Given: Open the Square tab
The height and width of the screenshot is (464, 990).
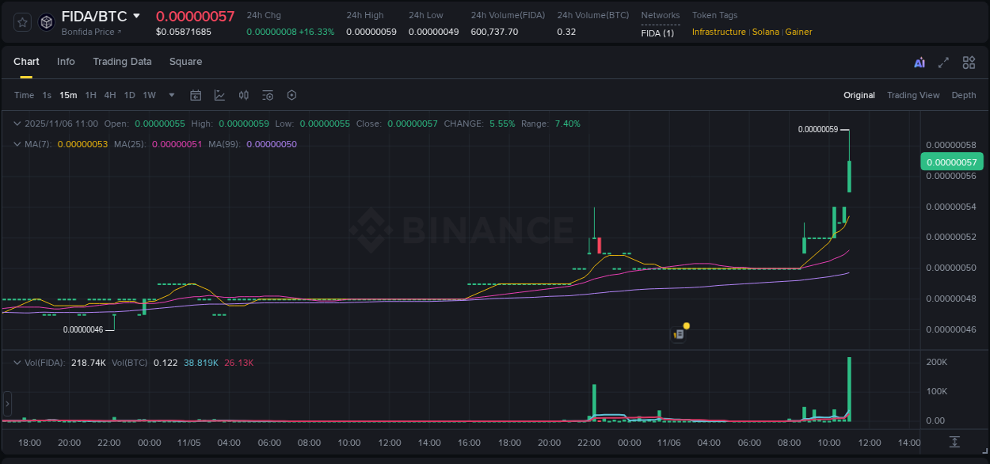Looking at the screenshot, I should coord(185,62).
